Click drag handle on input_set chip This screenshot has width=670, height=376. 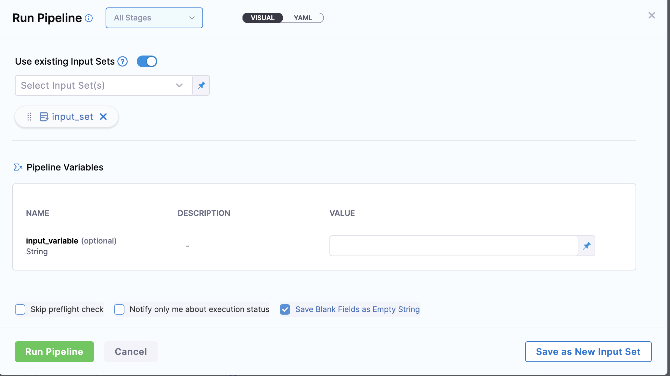[x=29, y=117]
